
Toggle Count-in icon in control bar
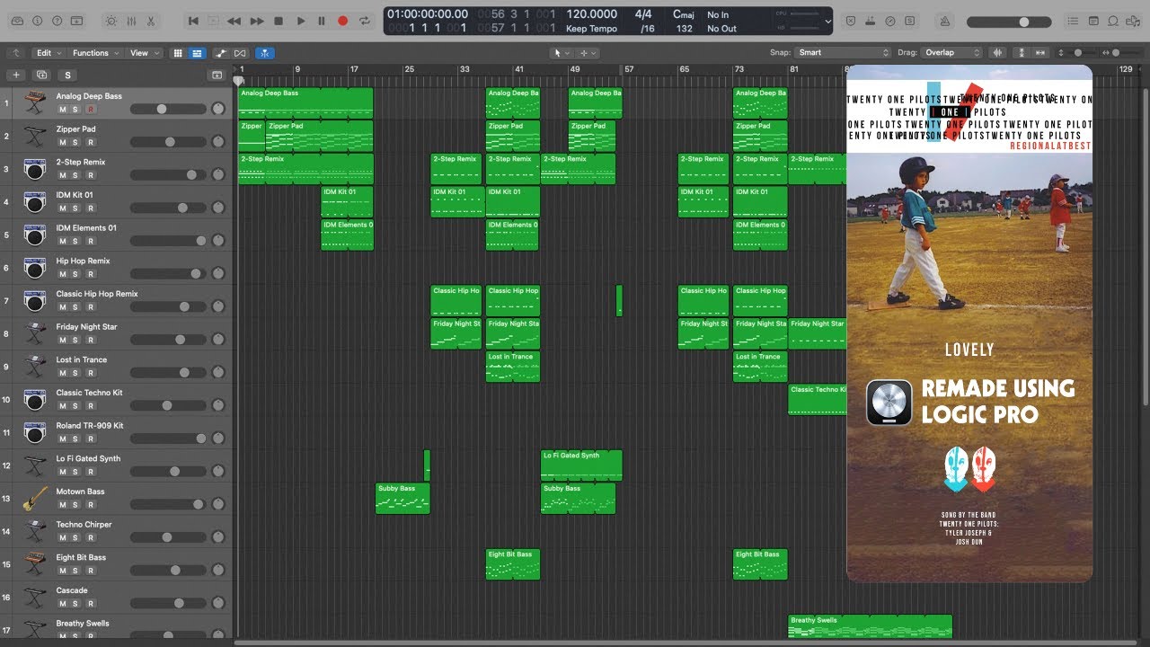click(870, 21)
